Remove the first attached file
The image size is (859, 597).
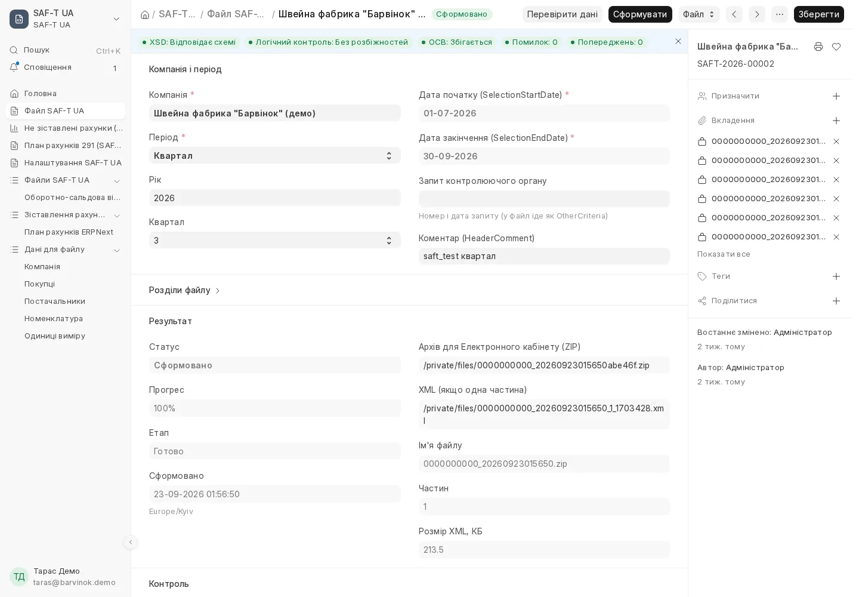836,141
